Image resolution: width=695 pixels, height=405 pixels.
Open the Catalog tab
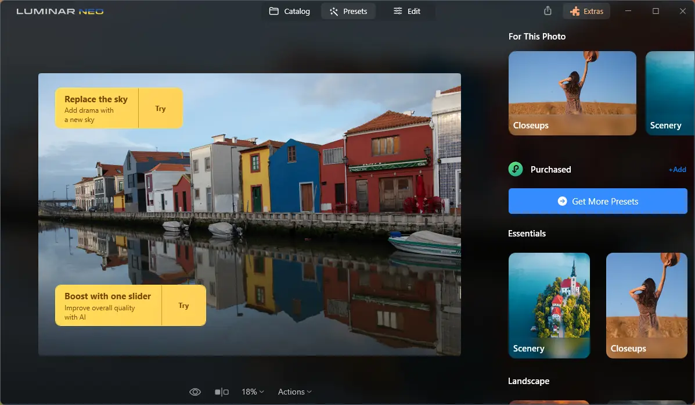[x=289, y=11]
